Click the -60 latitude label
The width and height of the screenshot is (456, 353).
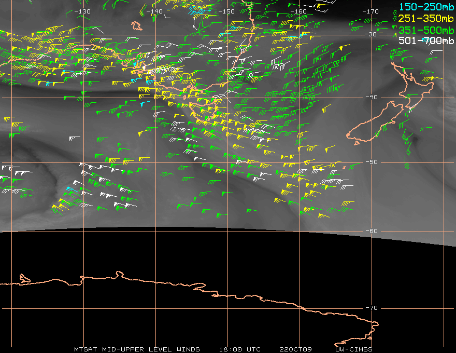(372, 231)
